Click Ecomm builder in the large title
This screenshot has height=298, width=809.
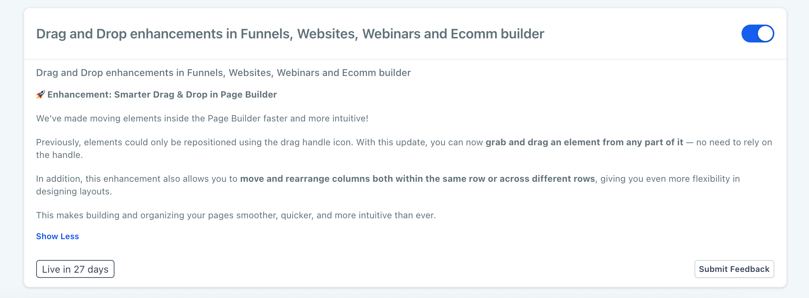[497, 34]
